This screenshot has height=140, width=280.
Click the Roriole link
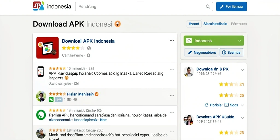click(x=214, y=105)
